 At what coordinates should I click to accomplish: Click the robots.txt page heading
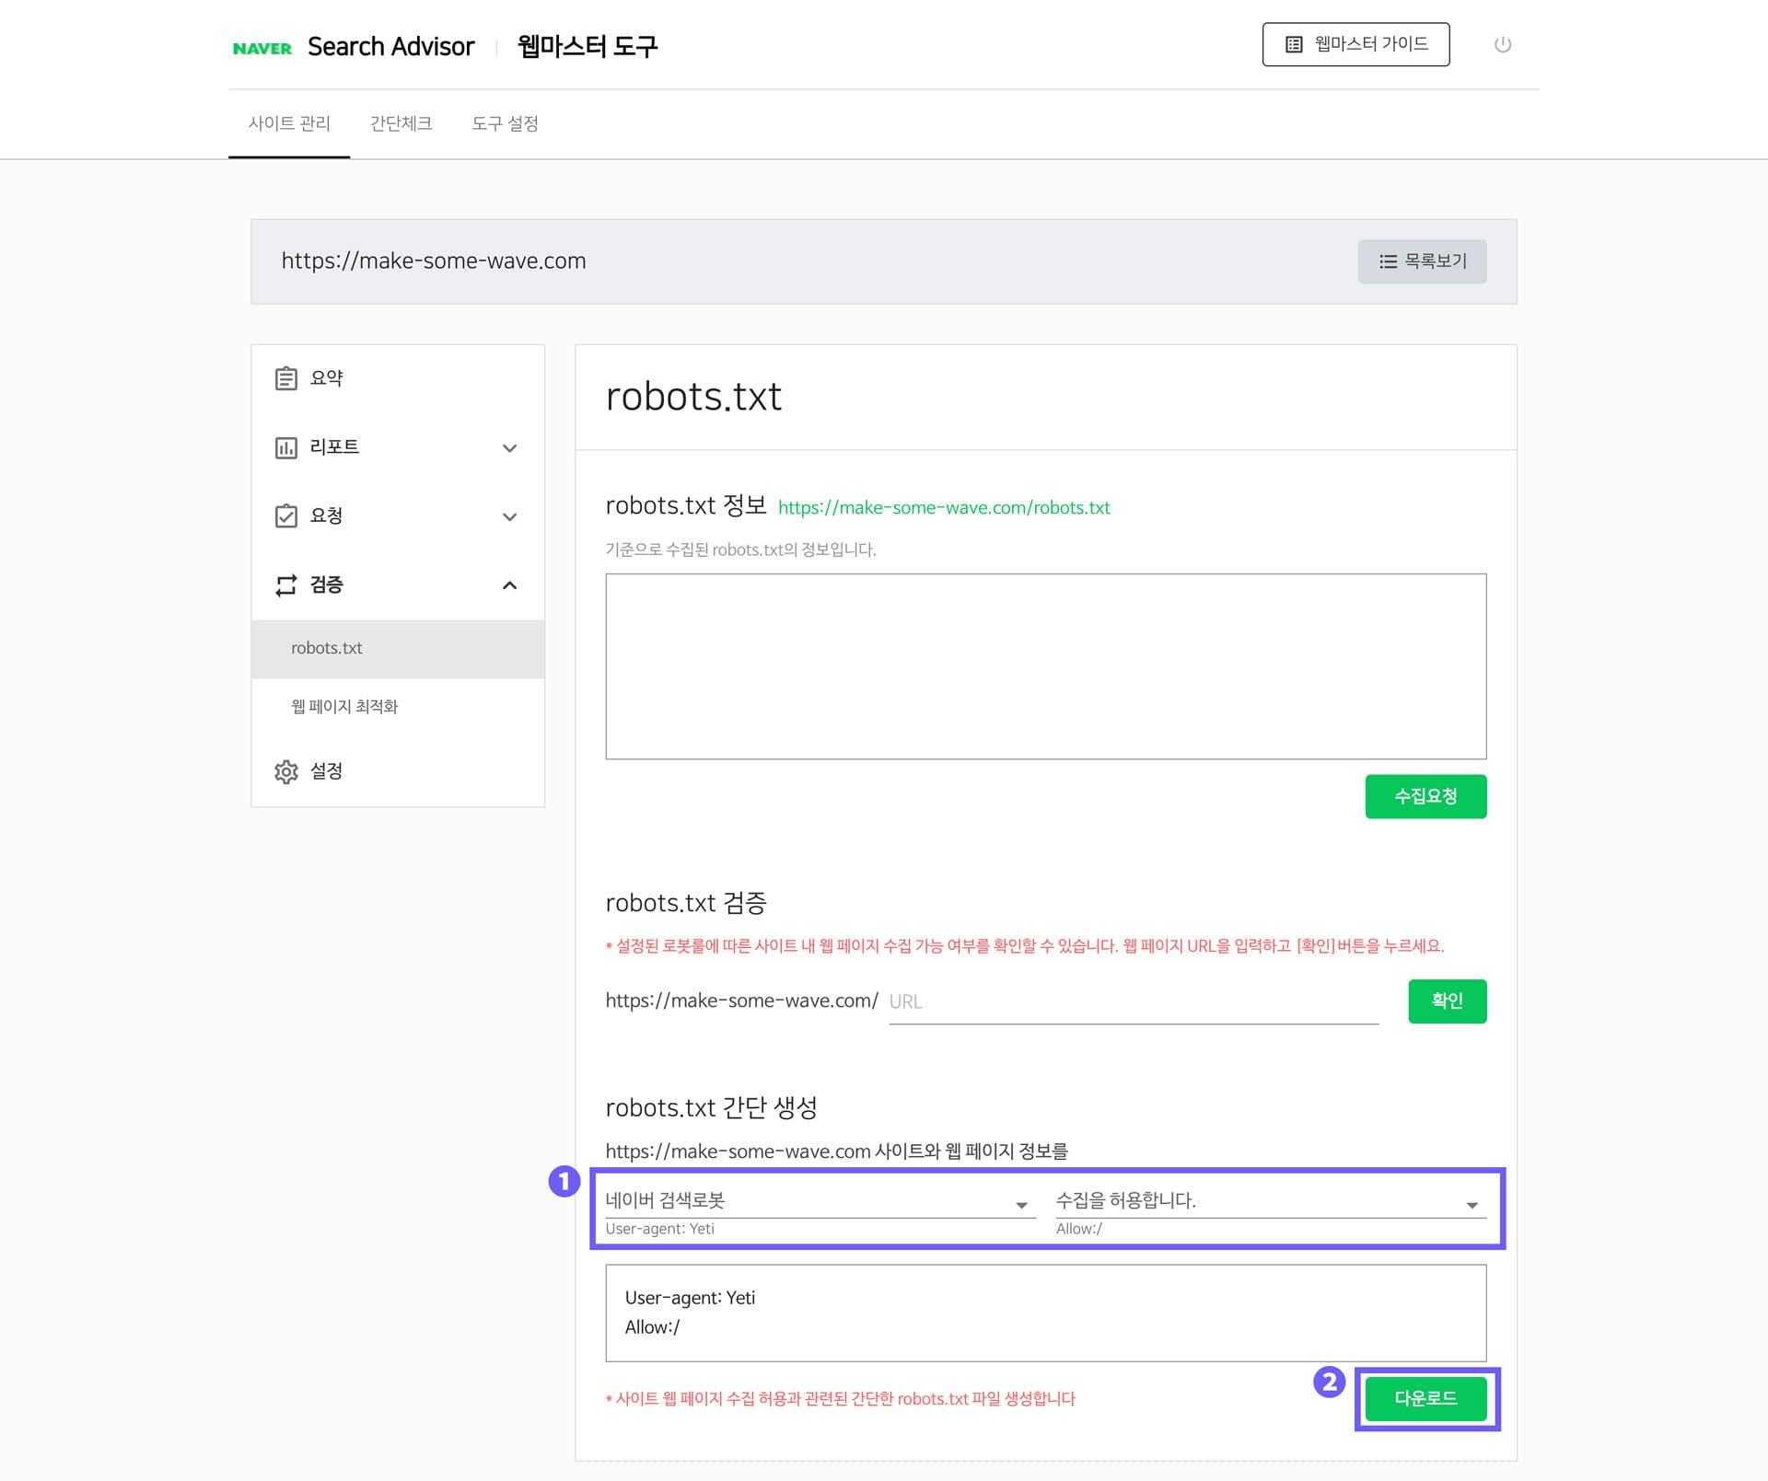click(693, 398)
